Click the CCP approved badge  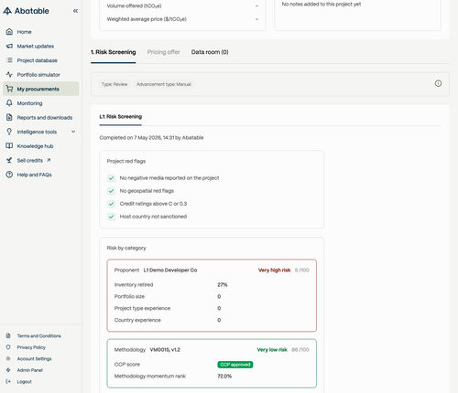point(235,365)
